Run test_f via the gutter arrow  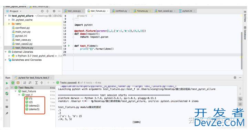[69, 46]
